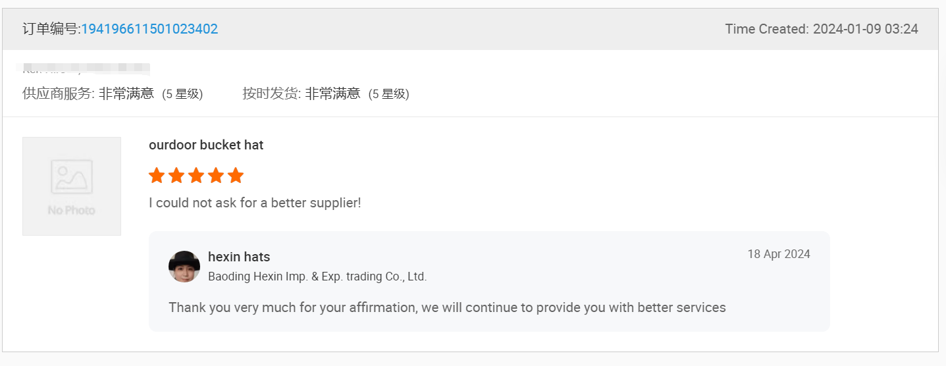Click the image placeholder icon above No Photo
The height and width of the screenshot is (366, 946).
pyautogui.click(x=72, y=177)
